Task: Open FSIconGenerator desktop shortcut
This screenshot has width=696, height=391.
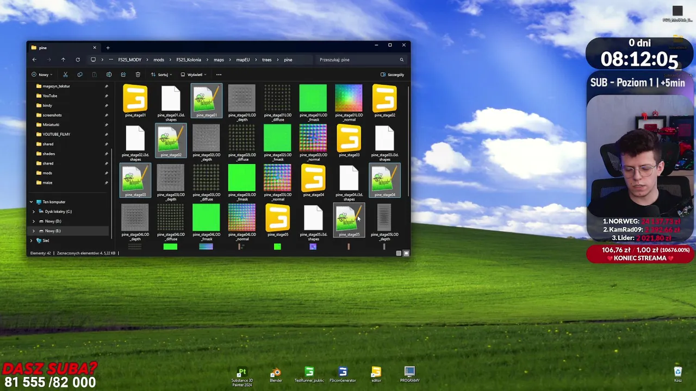Action: click(343, 375)
